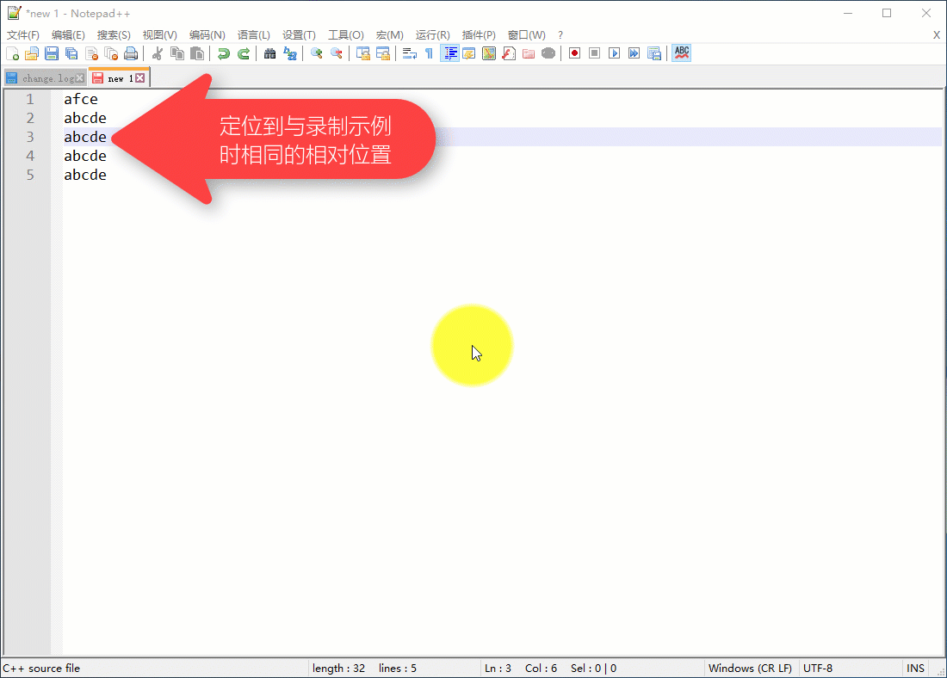Open the 编码(N) encoding menu
Viewport: 947px width, 678px height.
coord(207,35)
